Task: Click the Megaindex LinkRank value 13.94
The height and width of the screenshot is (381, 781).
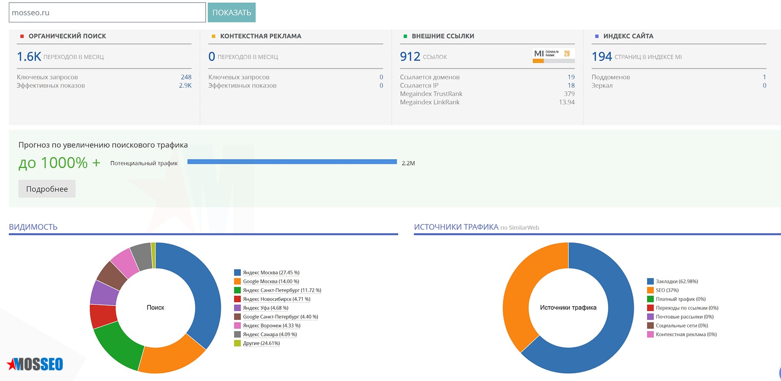Action: tap(567, 102)
